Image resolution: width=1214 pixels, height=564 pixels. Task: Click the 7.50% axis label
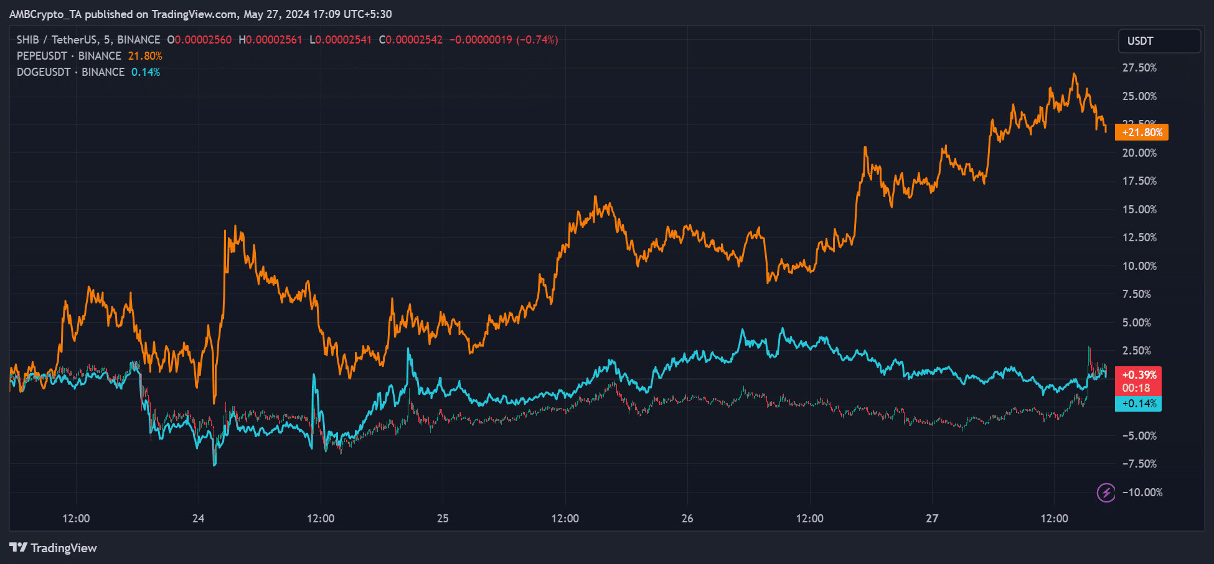pyautogui.click(x=1137, y=294)
